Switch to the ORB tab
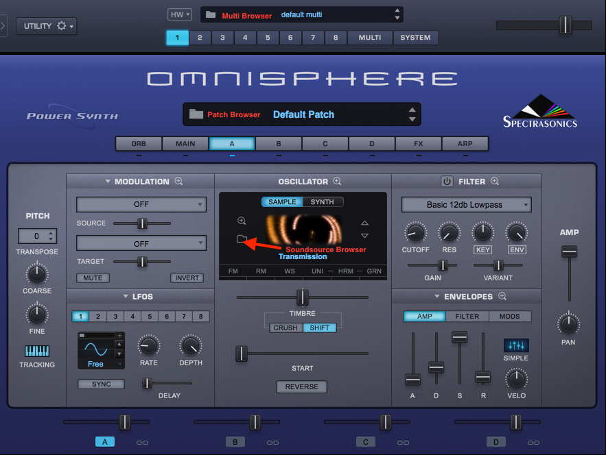The image size is (606, 455). [x=139, y=144]
